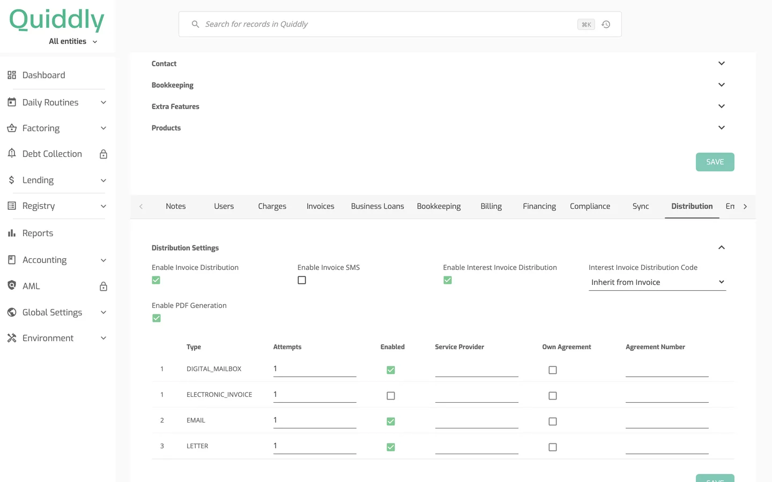Expand Global Settings menu chevron

103,312
